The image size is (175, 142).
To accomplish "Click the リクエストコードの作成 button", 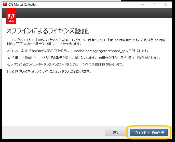I will 149,133.
